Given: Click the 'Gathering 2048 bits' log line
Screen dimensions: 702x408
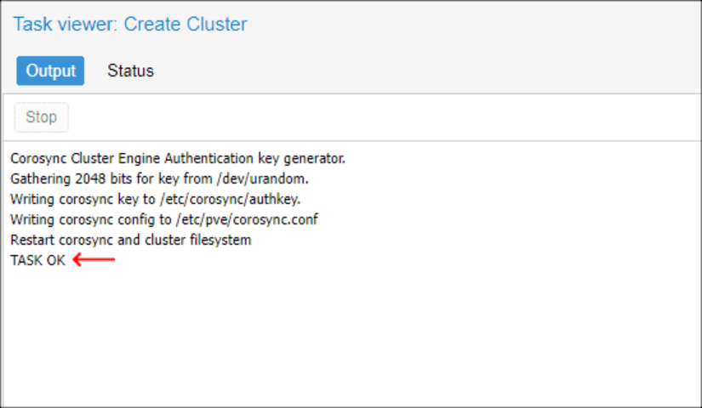Looking at the screenshot, I should pos(159,178).
